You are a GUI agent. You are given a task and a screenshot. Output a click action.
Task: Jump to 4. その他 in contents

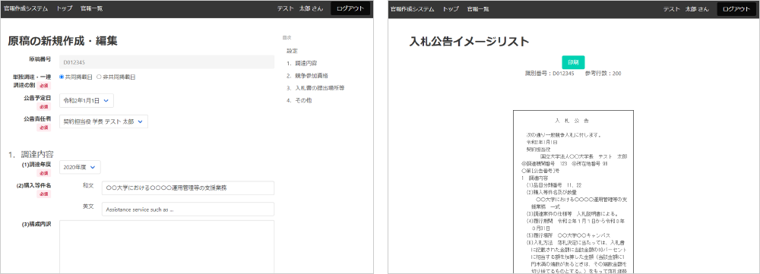299,100
